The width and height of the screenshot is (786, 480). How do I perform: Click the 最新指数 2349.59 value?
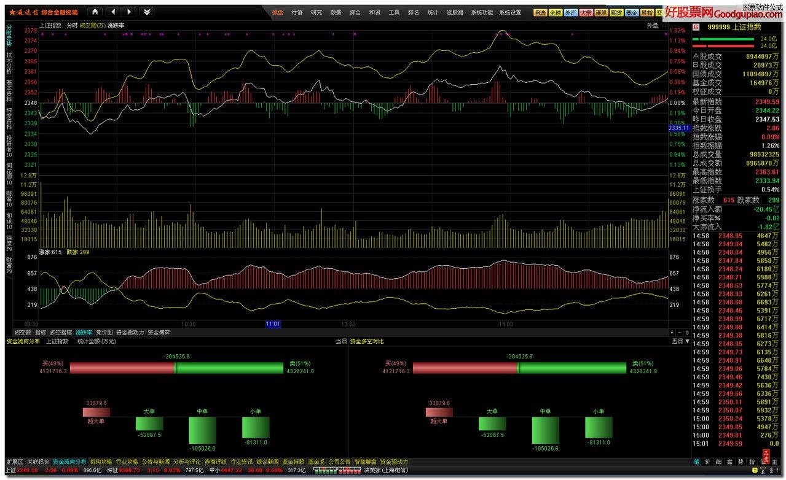(x=768, y=102)
